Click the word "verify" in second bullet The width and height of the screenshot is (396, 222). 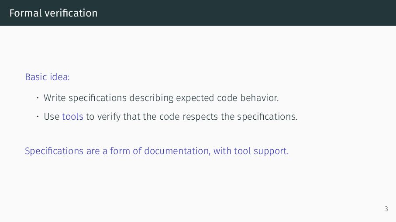(109, 117)
